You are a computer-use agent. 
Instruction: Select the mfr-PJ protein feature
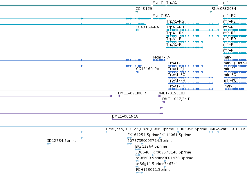230,66
